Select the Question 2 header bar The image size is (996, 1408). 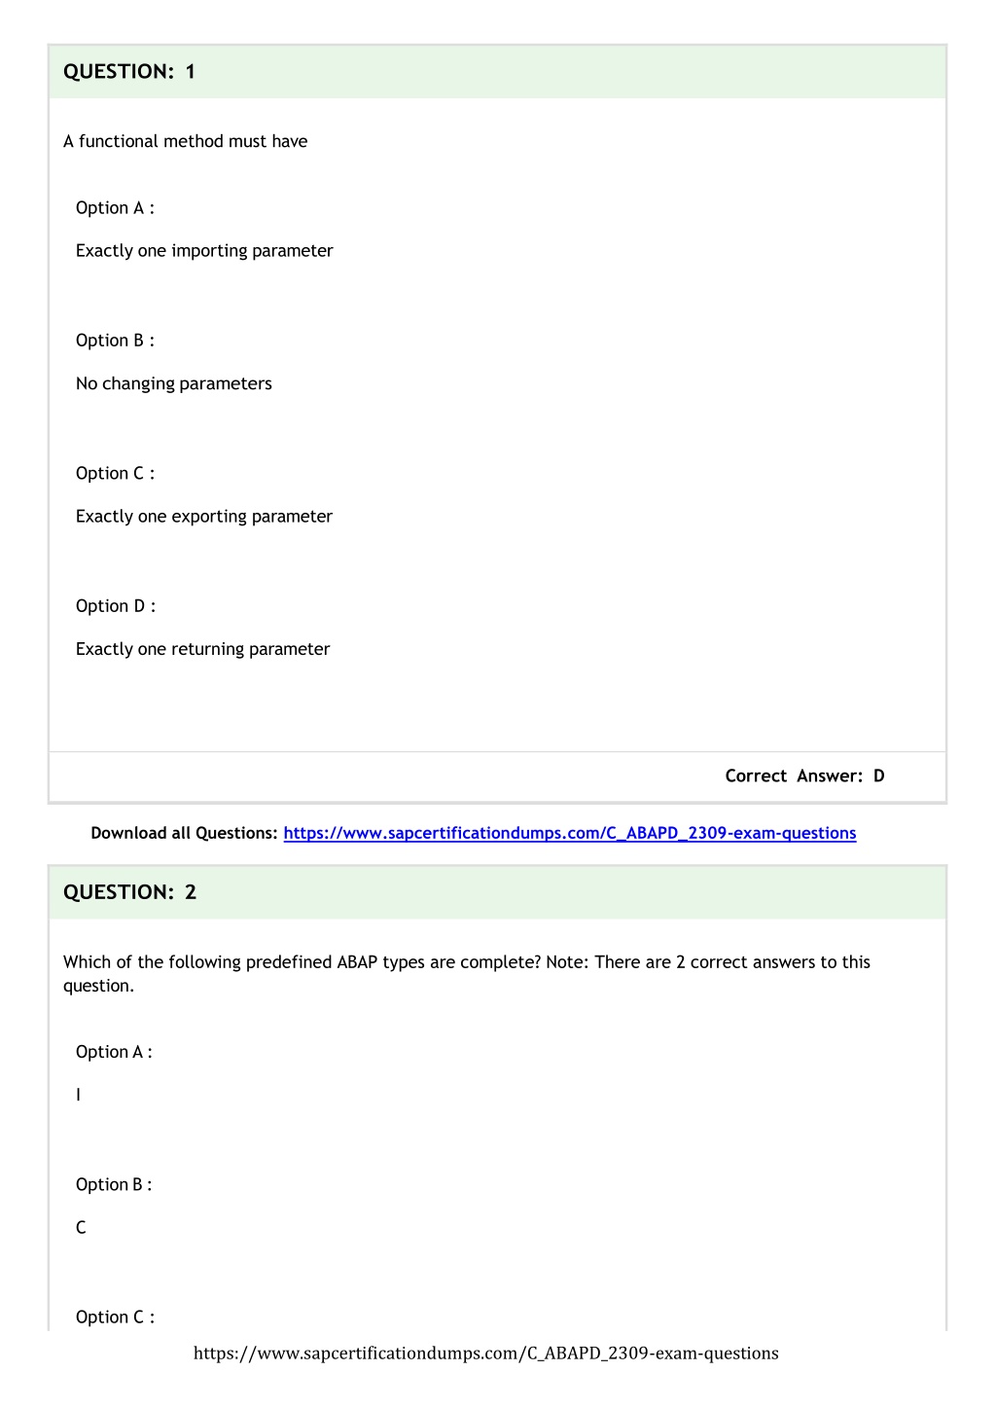click(x=498, y=892)
